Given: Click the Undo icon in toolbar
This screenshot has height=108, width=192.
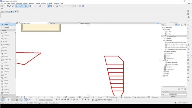Looking at the screenshot, I should tap(2, 6).
